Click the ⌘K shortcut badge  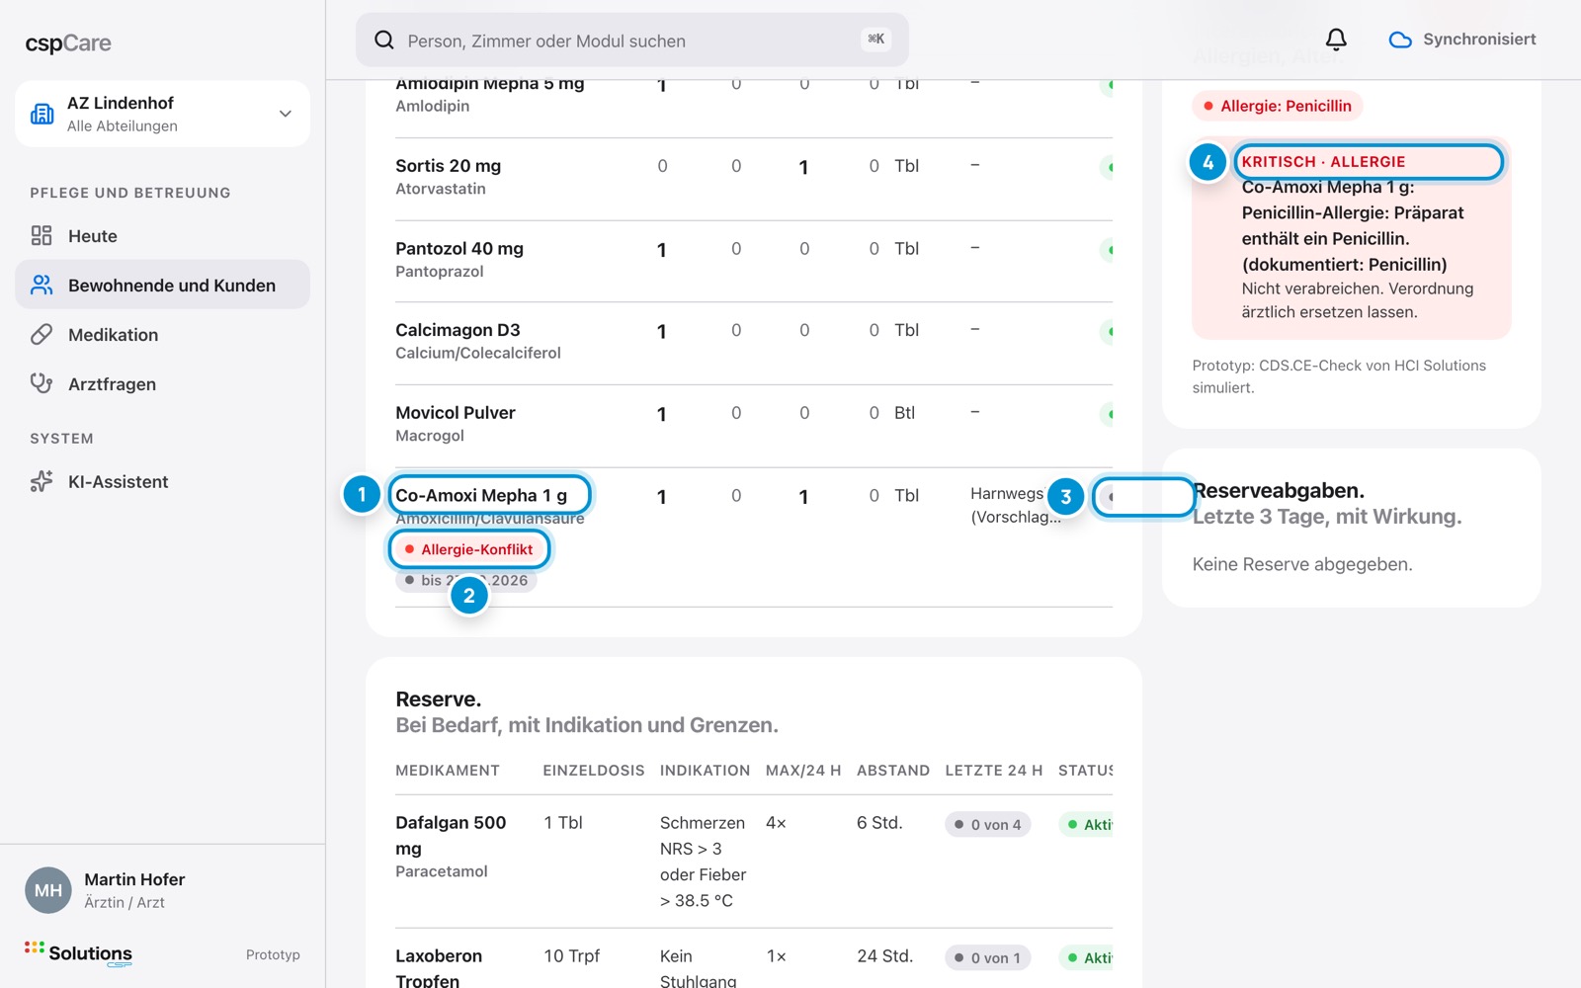876,40
